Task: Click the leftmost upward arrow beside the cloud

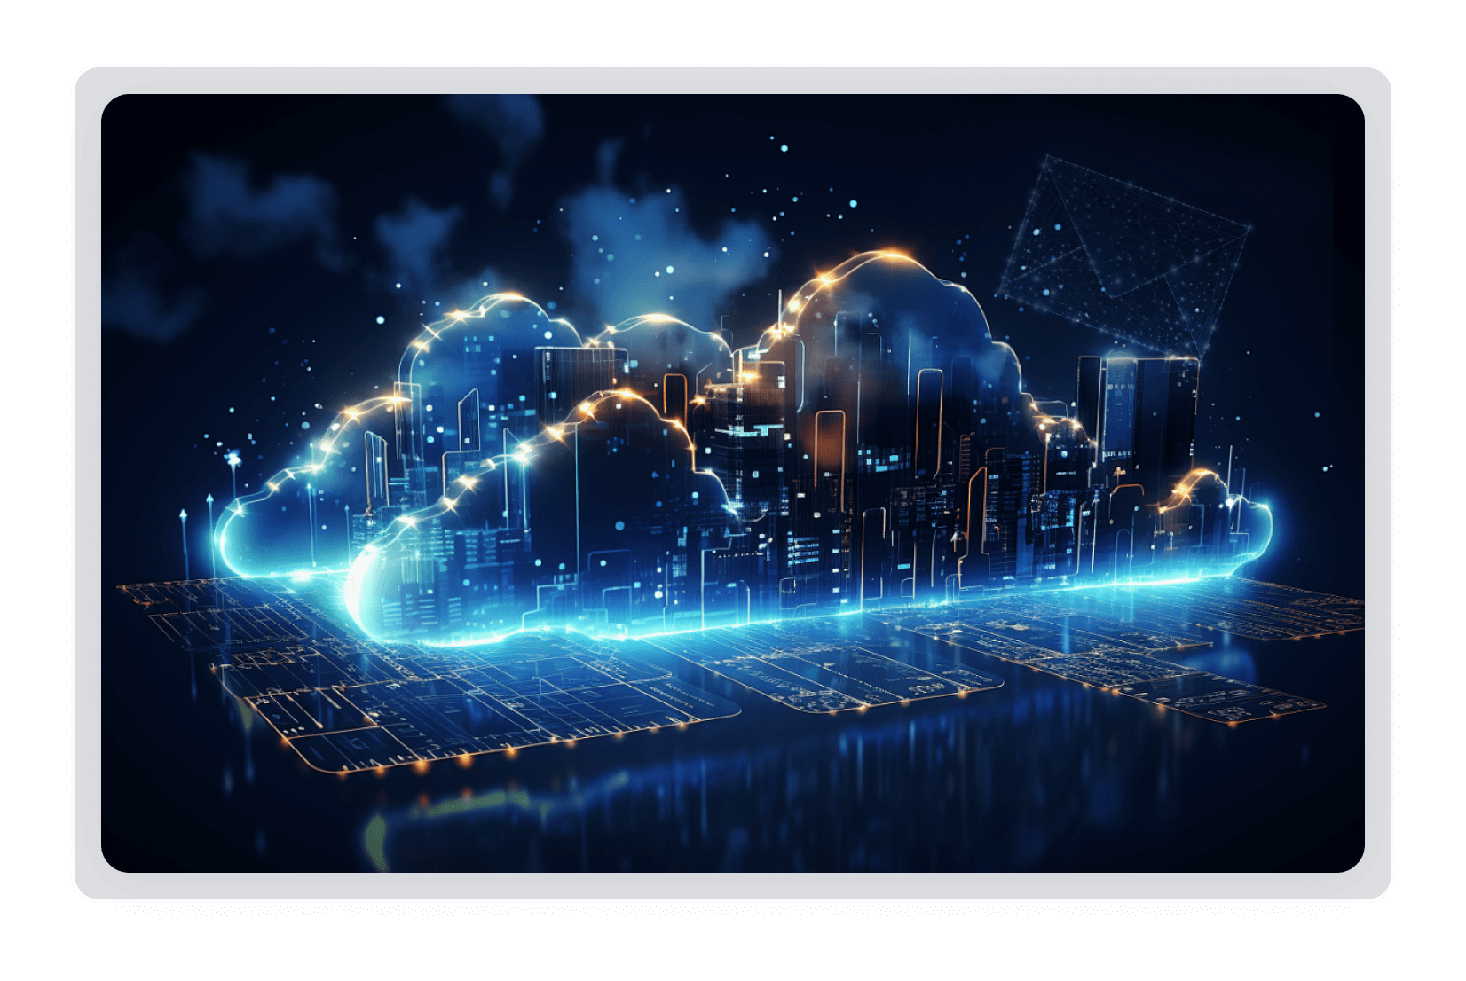Action: point(184,515)
